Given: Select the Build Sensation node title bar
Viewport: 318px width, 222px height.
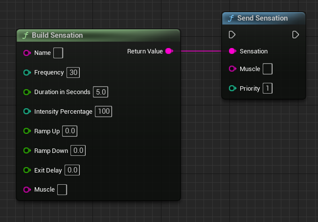Looking at the screenshot, I should (98, 35).
